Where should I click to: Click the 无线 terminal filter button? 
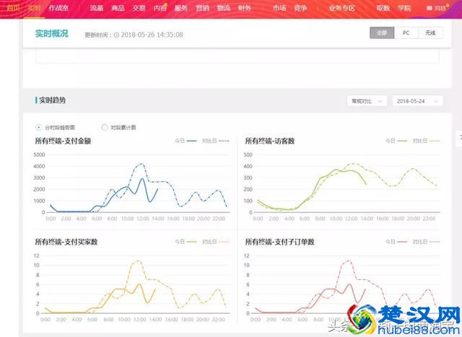430,33
